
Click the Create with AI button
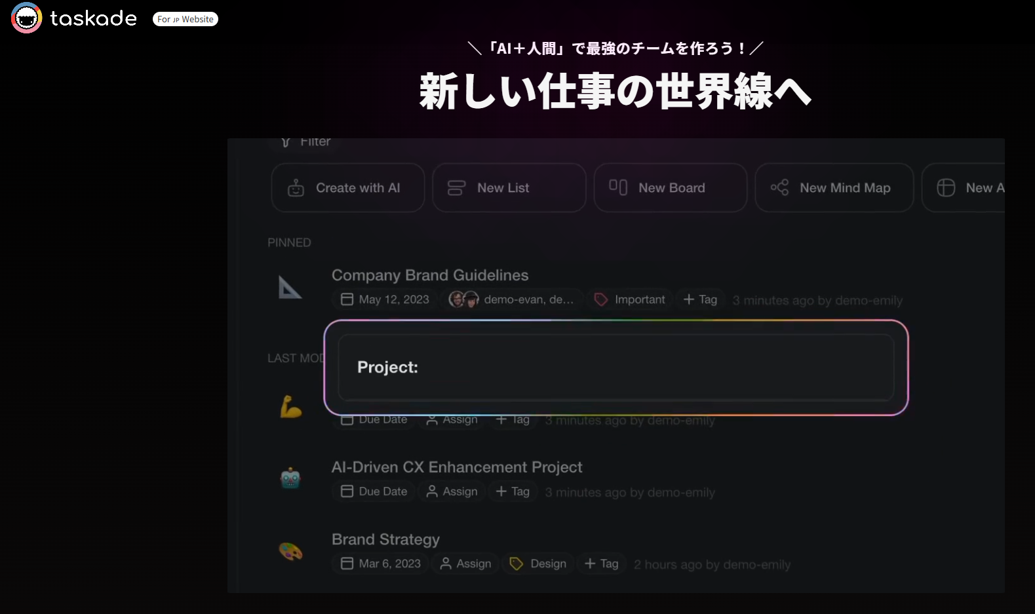pyautogui.click(x=348, y=188)
